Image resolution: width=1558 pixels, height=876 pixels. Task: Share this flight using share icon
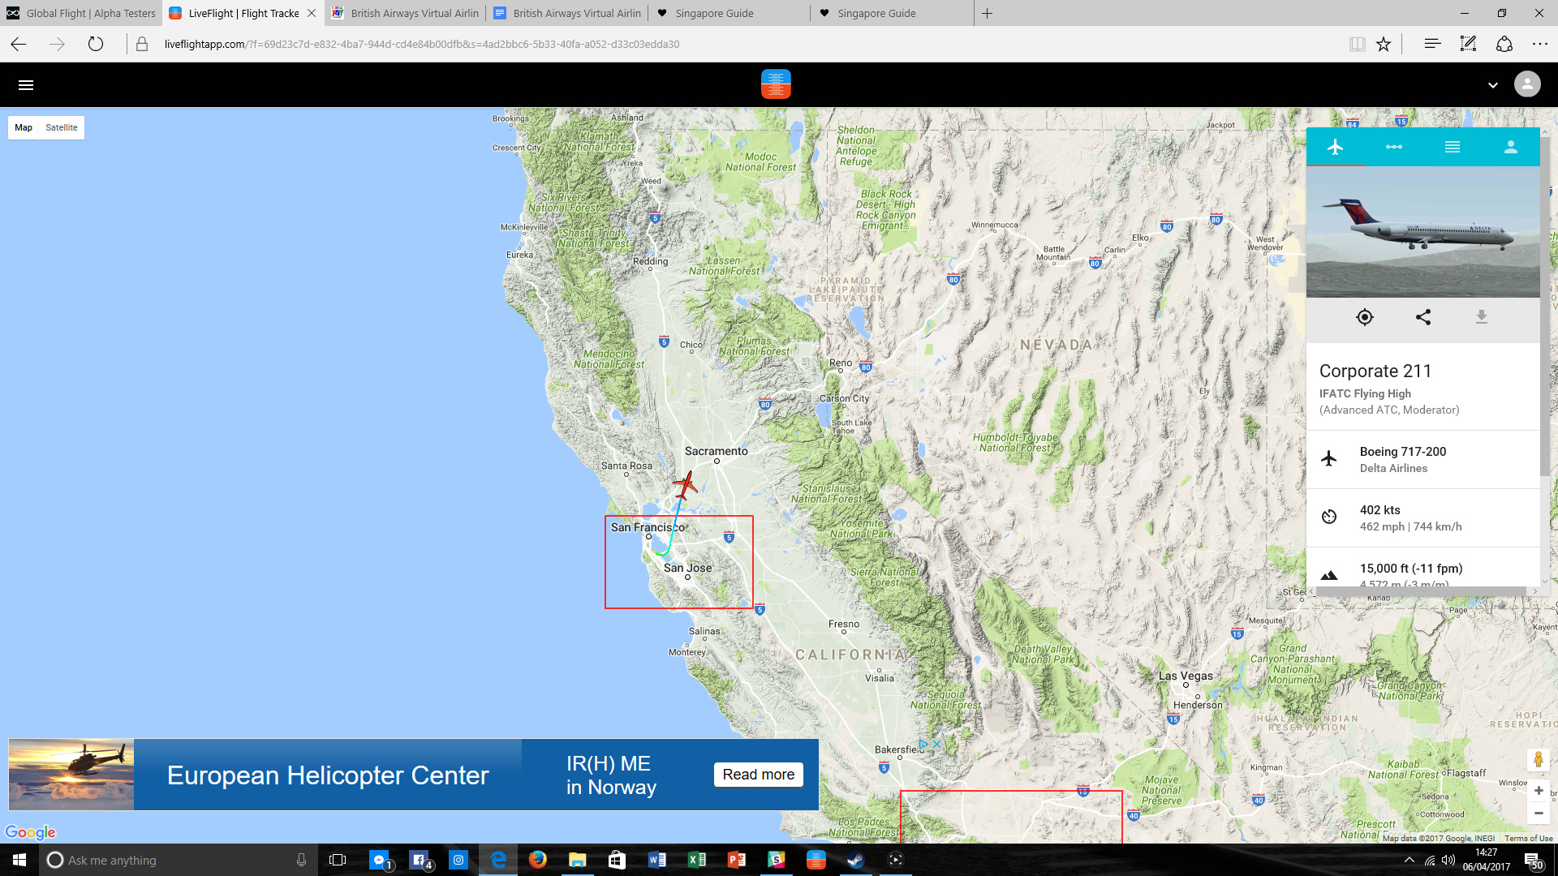[x=1422, y=317]
